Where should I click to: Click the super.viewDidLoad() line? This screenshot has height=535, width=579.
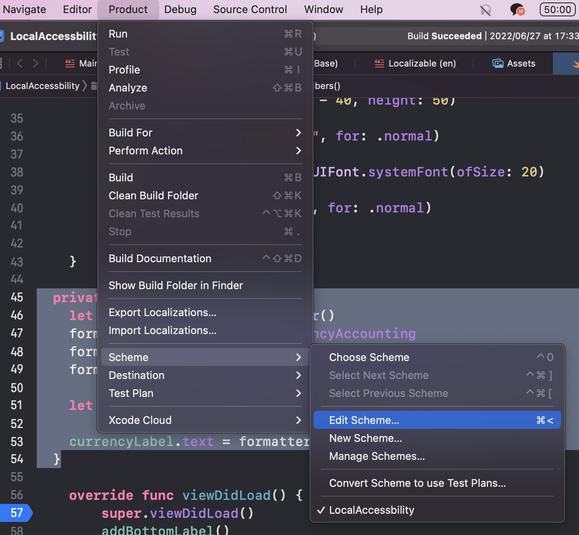point(178,513)
